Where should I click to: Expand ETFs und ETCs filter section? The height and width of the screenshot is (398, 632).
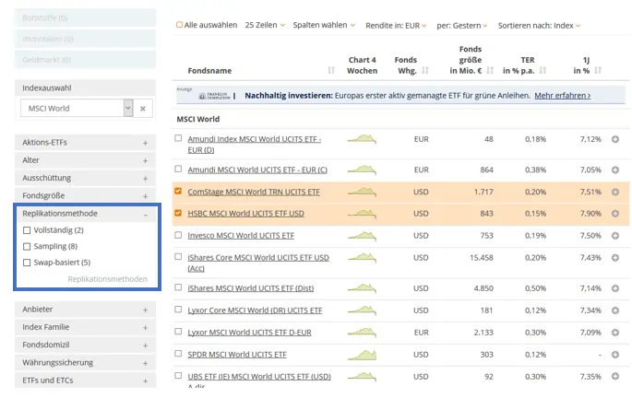(x=85, y=380)
